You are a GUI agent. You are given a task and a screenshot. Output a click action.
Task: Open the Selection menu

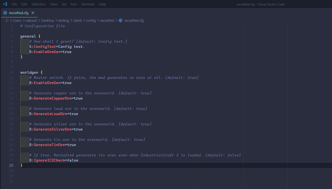click(x=39, y=4)
